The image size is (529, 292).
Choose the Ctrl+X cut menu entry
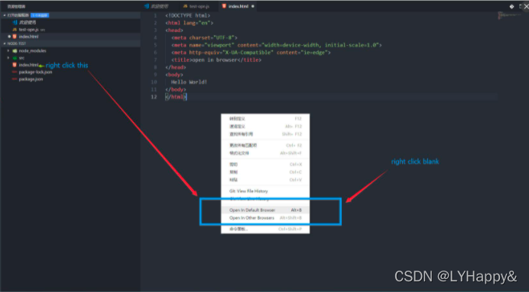(x=265, y=165)
